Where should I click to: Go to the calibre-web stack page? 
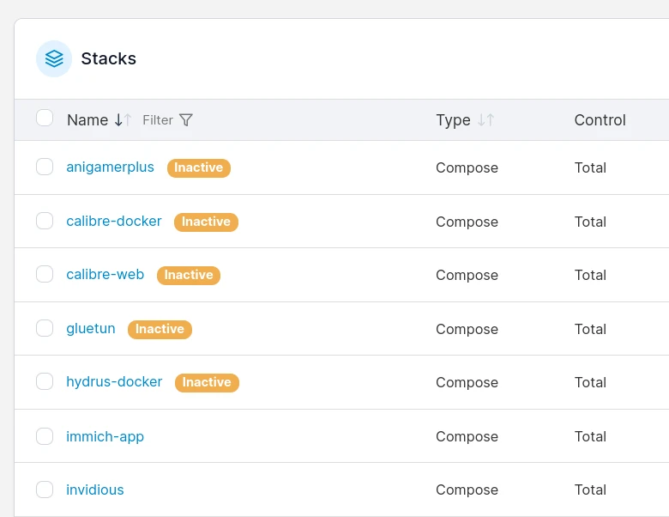[105, 275]
